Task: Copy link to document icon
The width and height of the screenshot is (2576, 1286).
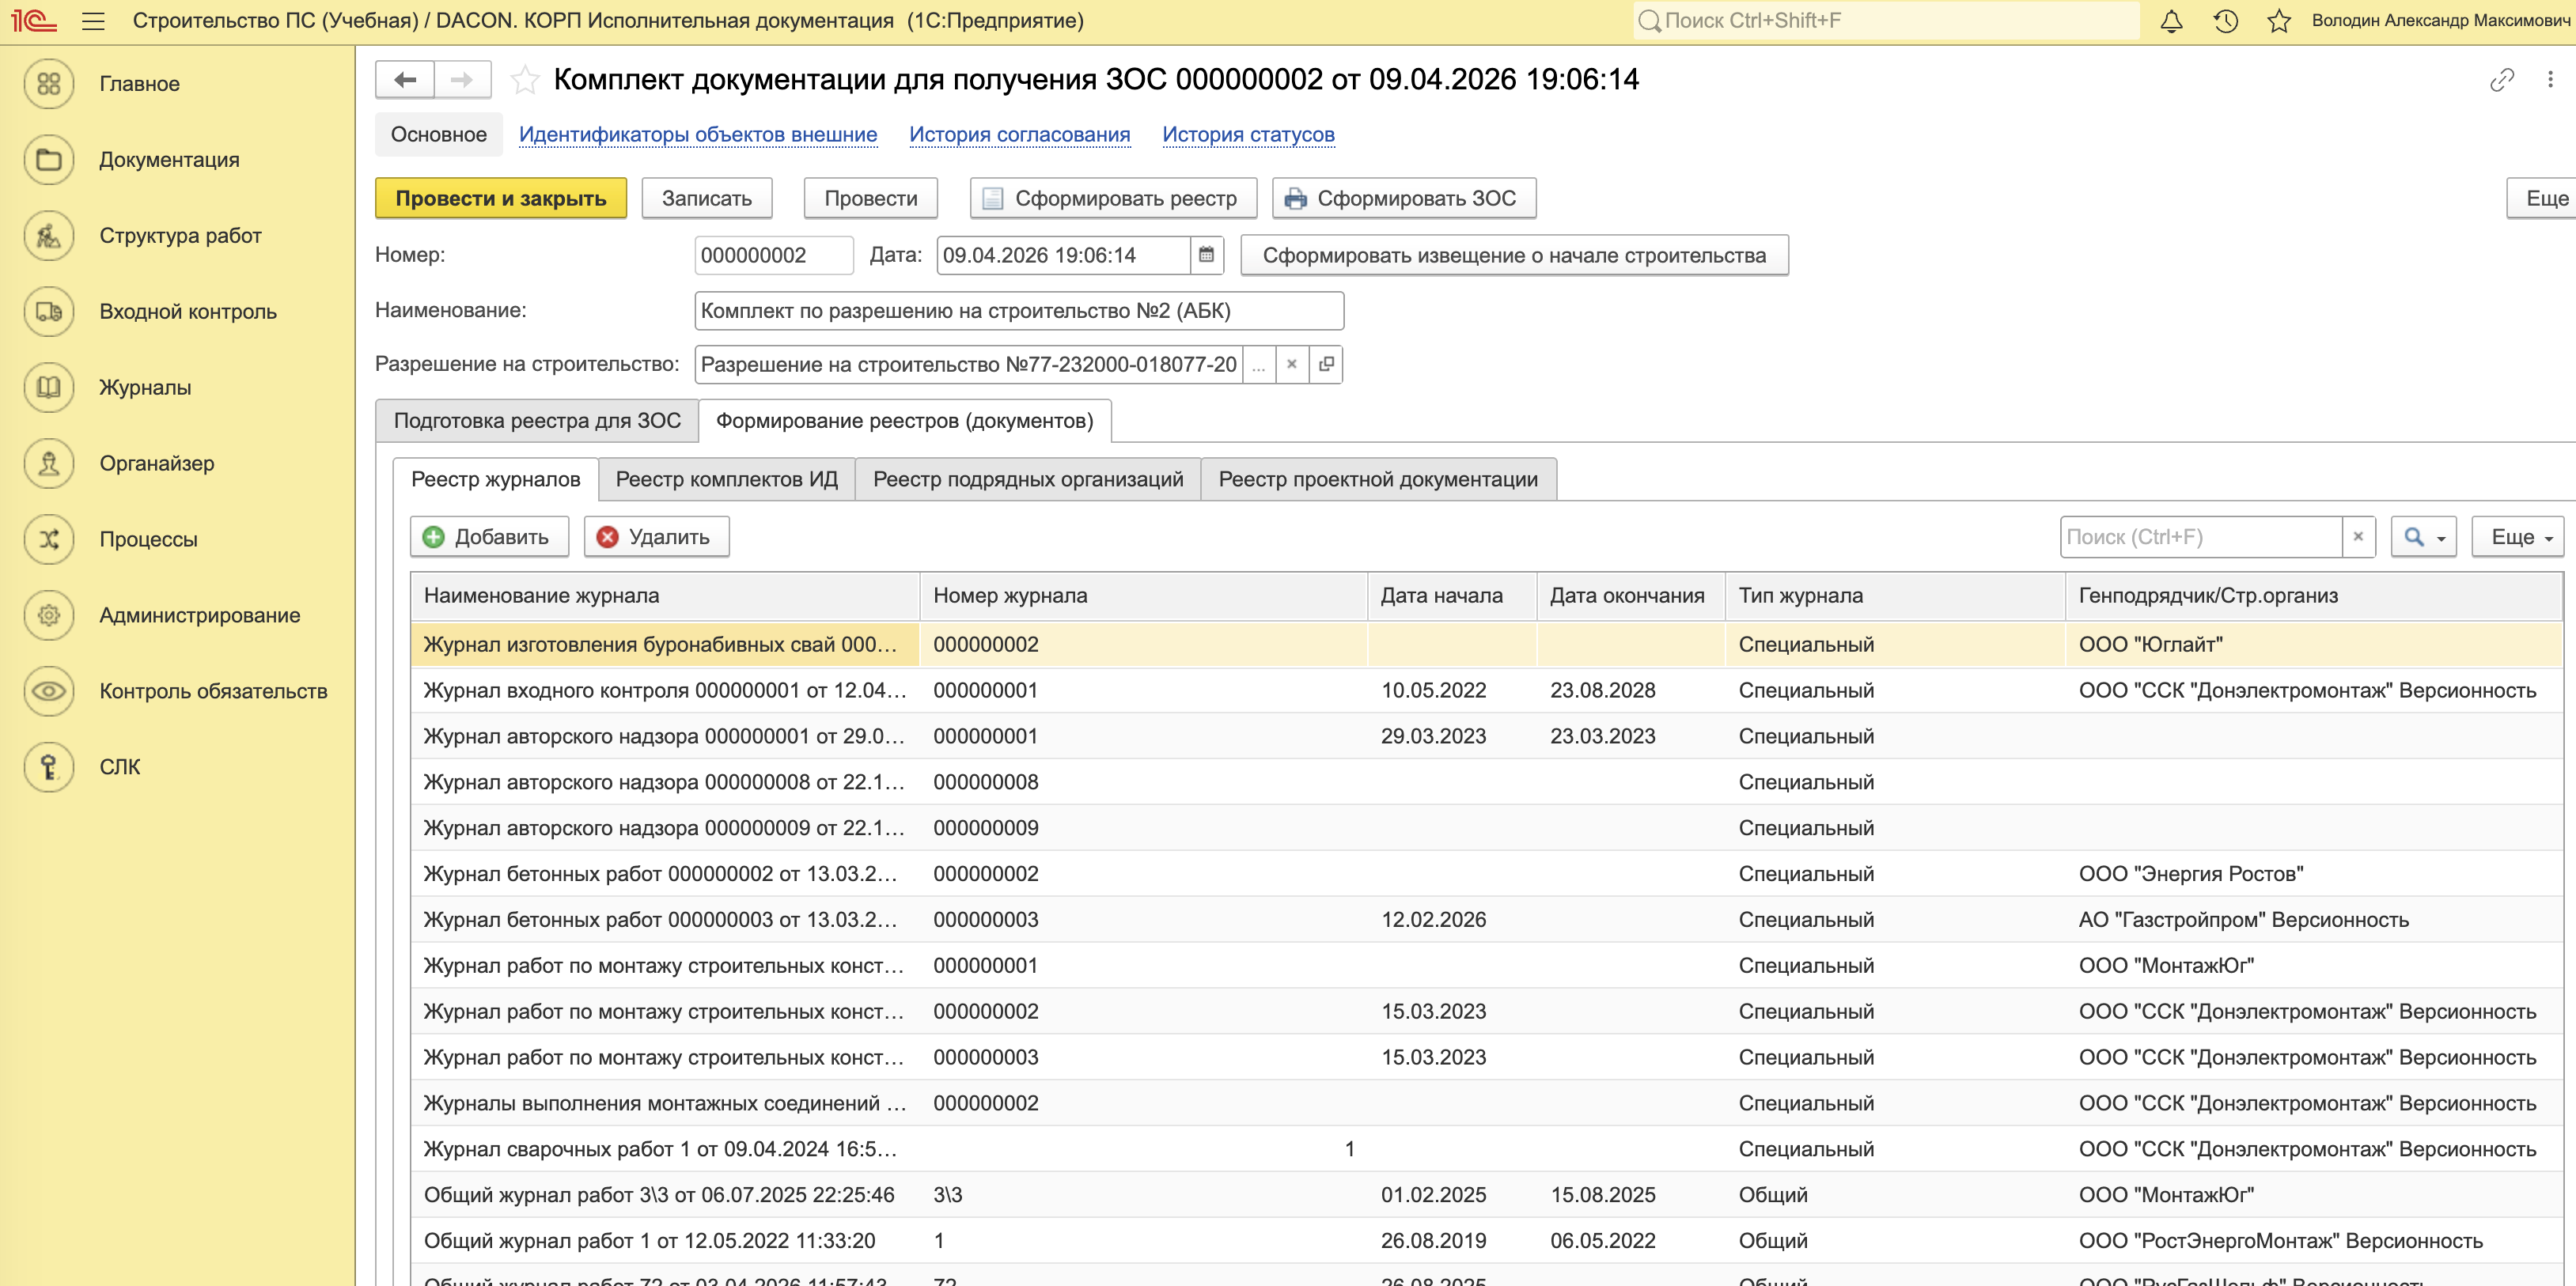Action: 2501,80
